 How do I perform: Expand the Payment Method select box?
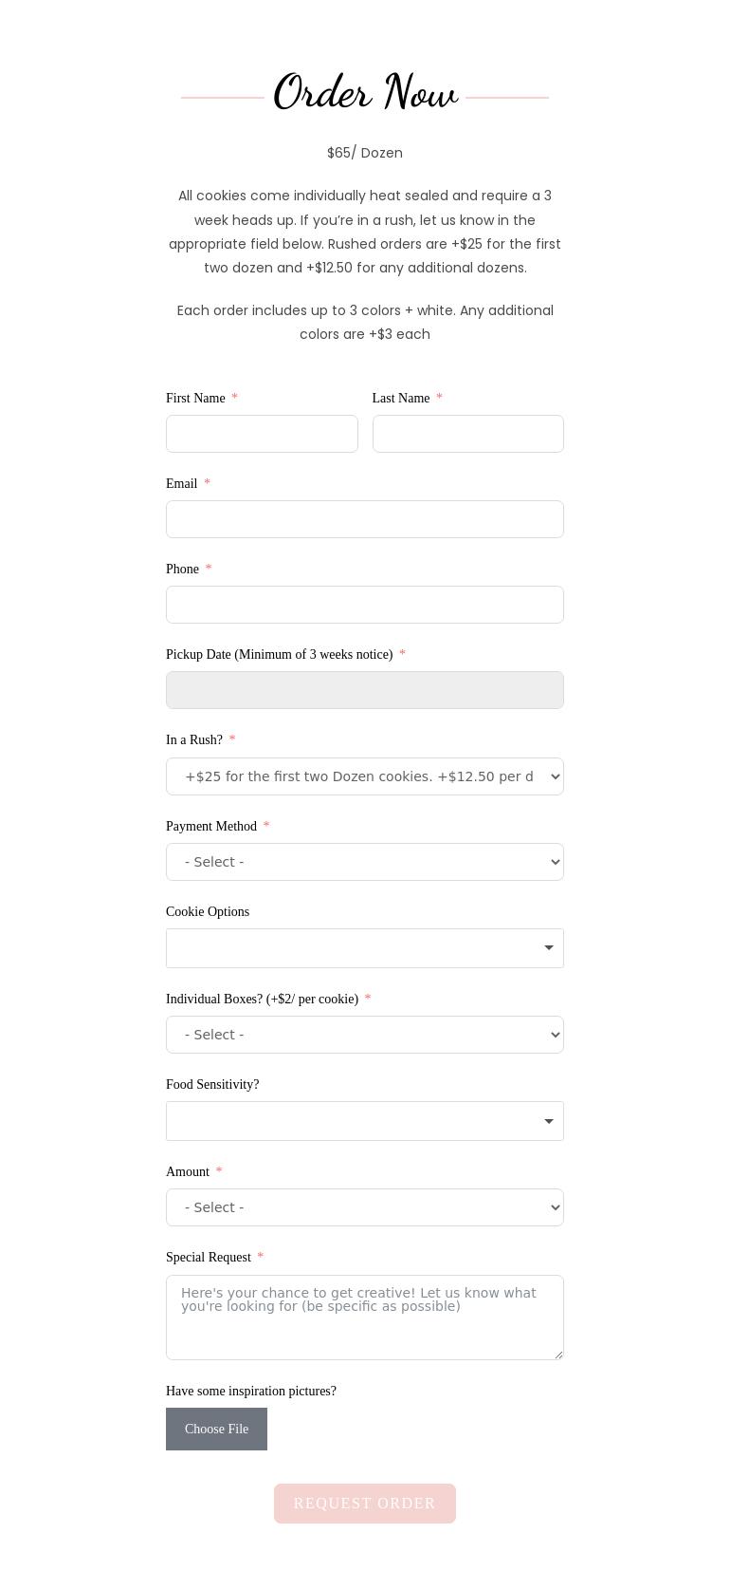coord(365,862)
